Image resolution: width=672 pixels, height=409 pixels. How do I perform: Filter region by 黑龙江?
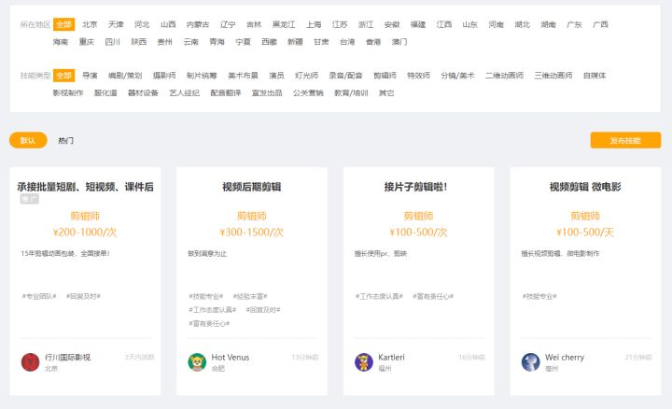[x=284, y=24]
